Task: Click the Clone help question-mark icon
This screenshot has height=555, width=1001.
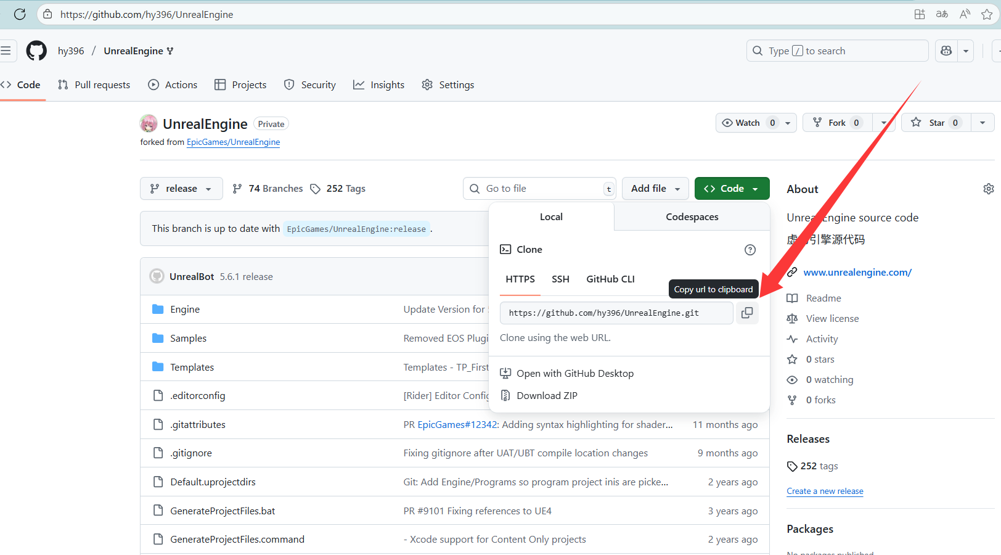Action: 750,250
